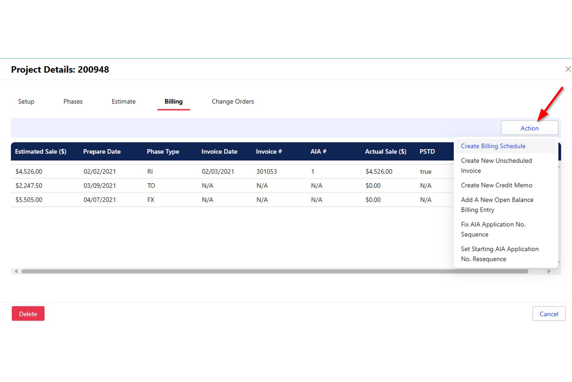
Task: Select the $4,526.00 estimated sale cell
Action: 29,171
